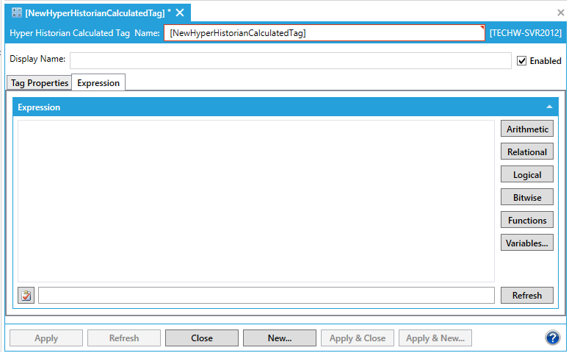Click the calculated tag document tab icon
Viewport: 569px width, 353px height.
click(17, 13)
